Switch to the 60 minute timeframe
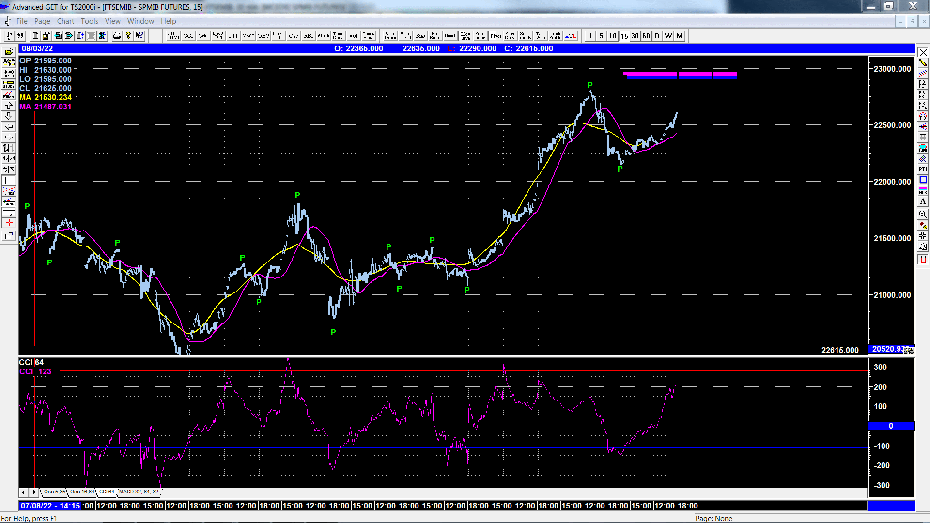This screenshot has height=523, width=930. point(646,36)
